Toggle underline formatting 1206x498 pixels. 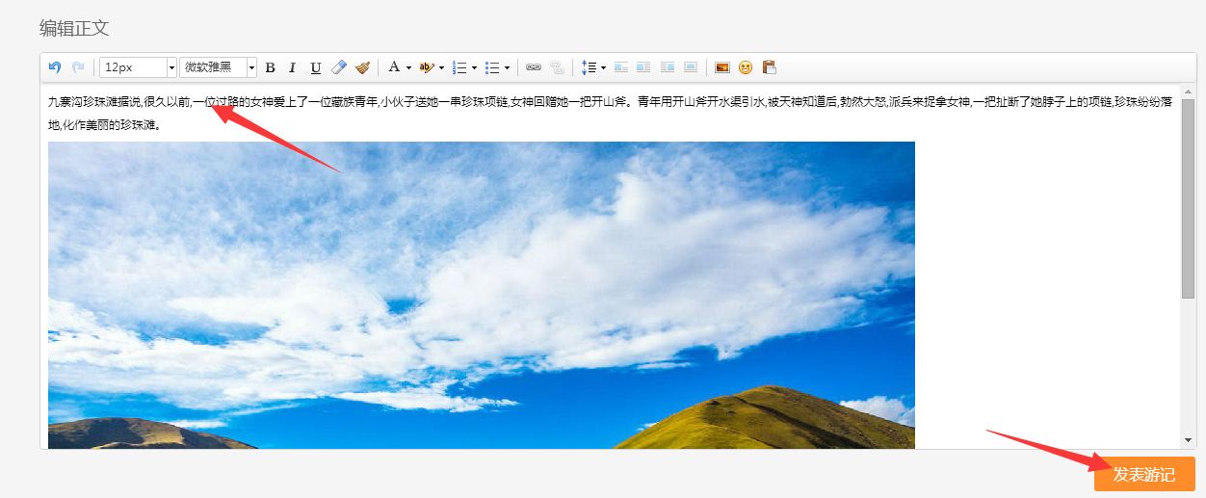click(315, 67)
